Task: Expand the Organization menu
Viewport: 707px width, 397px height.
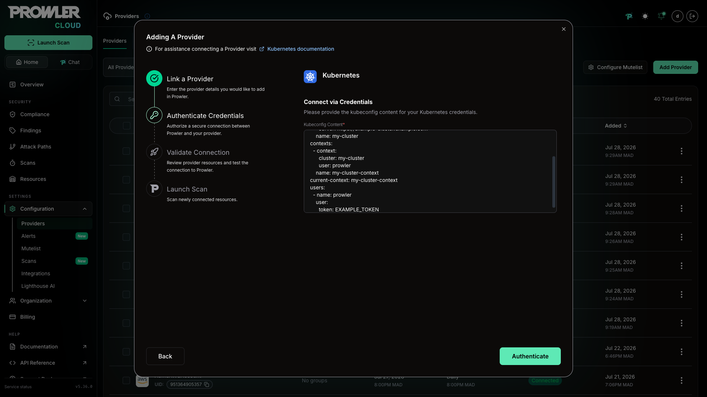Action: point(48,301)
